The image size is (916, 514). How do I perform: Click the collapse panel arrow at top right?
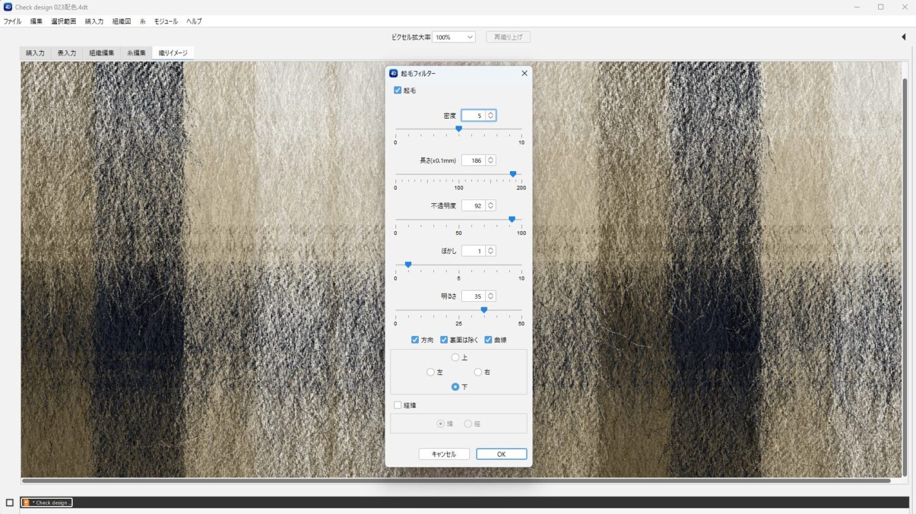(x=903, y=37)
